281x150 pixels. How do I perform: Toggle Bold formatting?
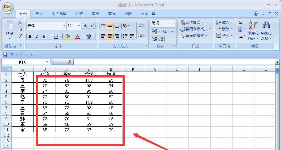pos(30,36)
